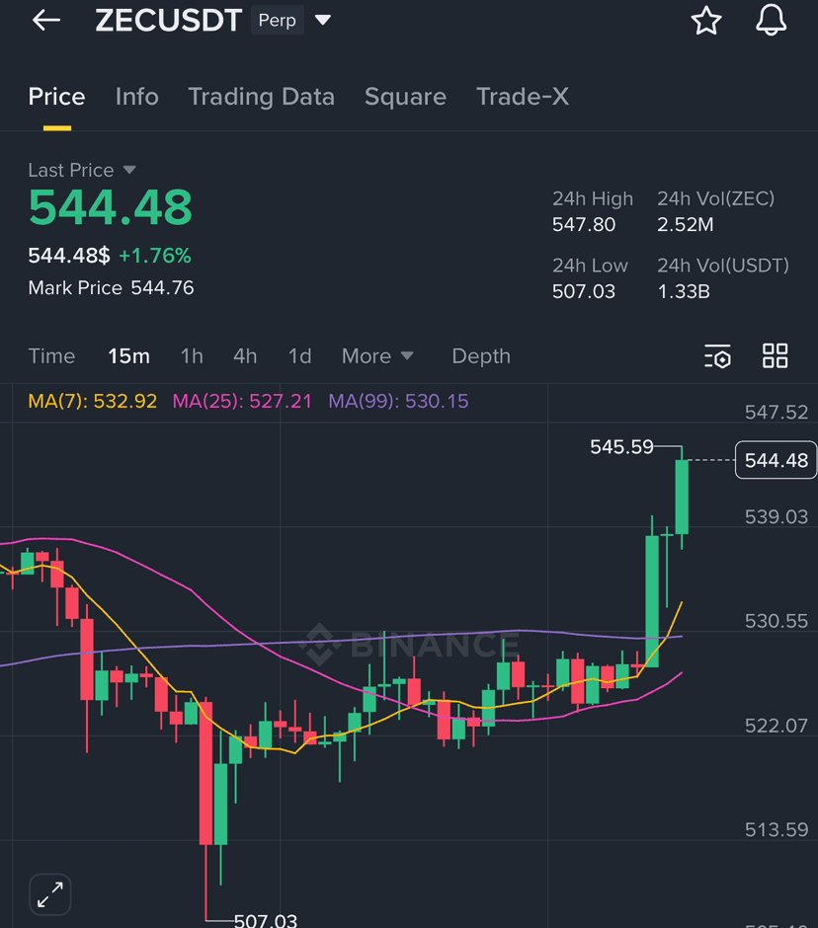Tap the back arrow icon

pyautogui.click(x=46, y=20)
